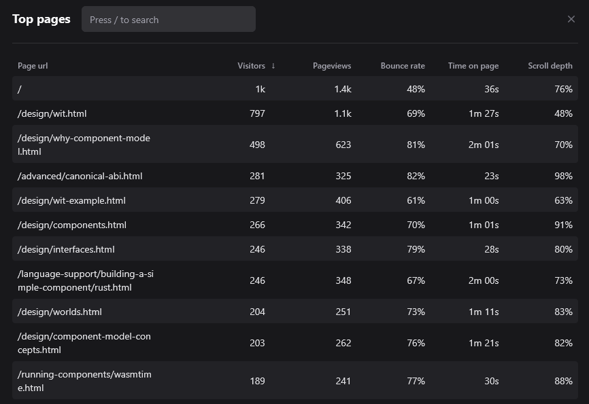Sort by Bounce rate column header
The width and height of the screenshot is (589, 404).
coord(403,66)
